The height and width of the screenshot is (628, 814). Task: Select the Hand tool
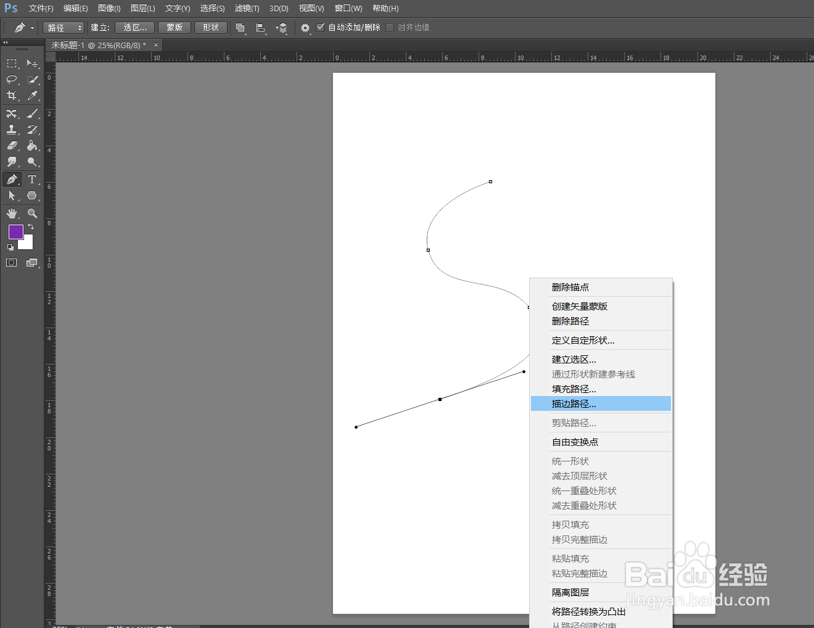click(x=12, y=213)
